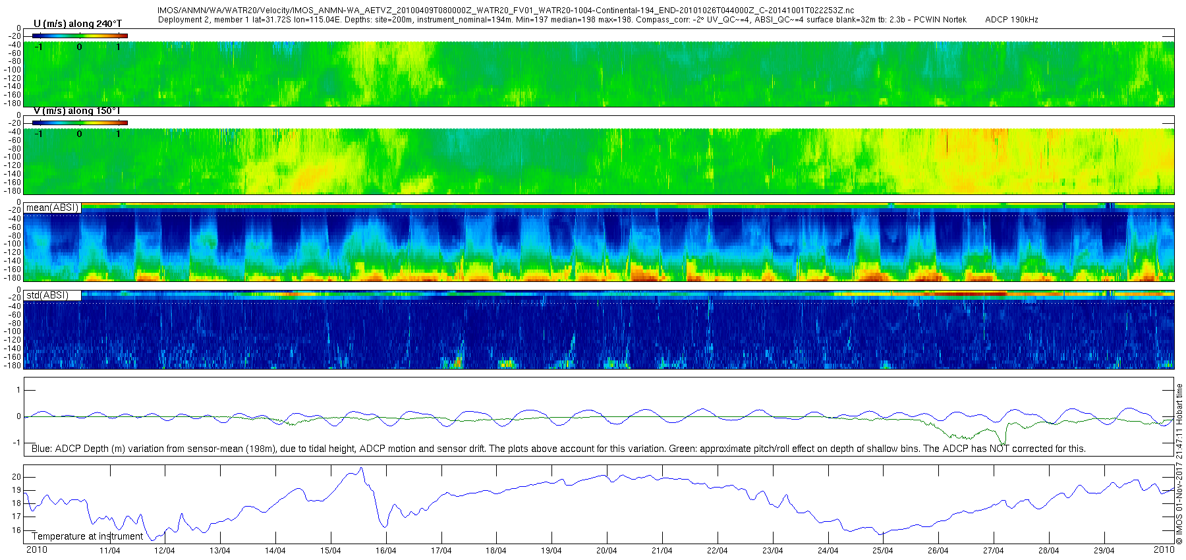
Task: Select the 'U (m/s) along 240°T' panel title
Action: [78, 24]
